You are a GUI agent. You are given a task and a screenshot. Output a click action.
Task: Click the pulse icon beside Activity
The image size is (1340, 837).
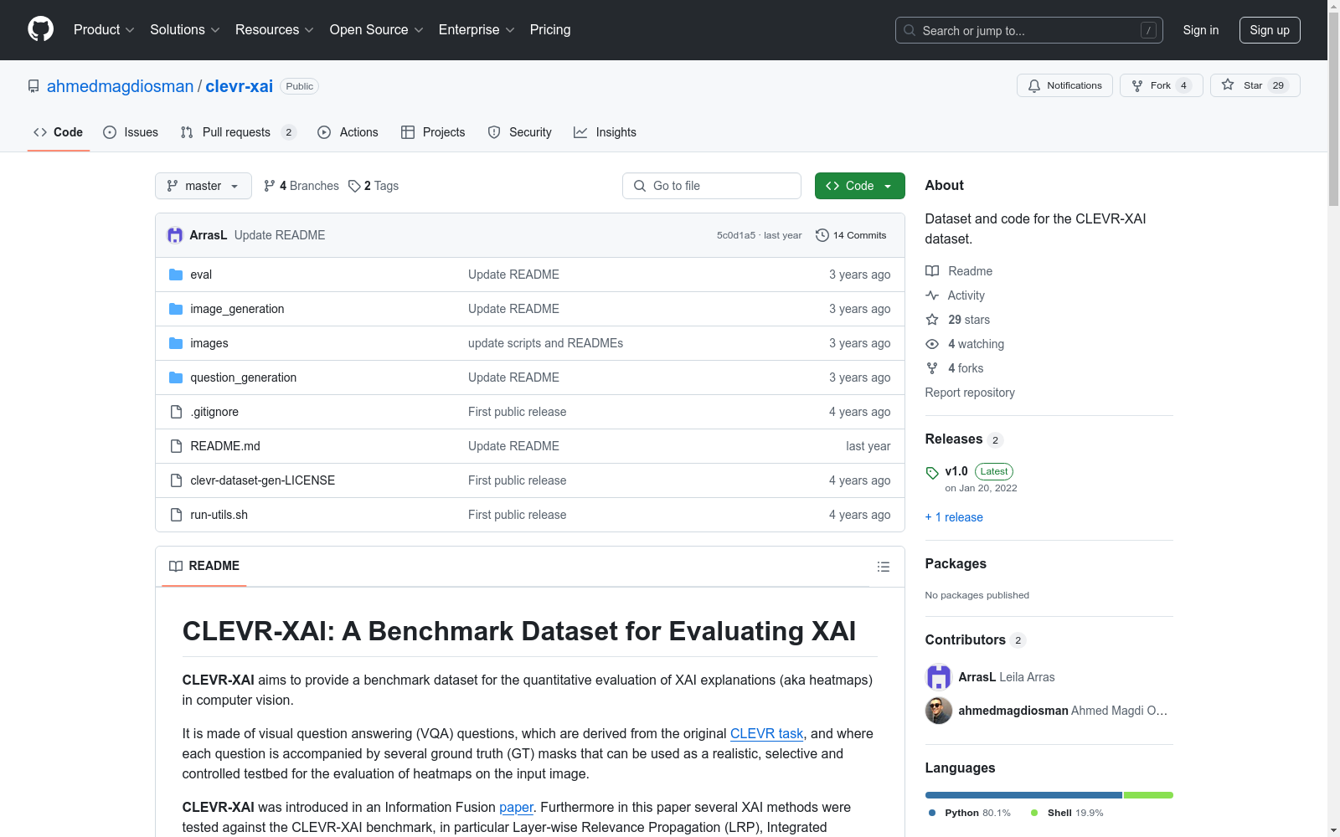click(x=932, y=295)
